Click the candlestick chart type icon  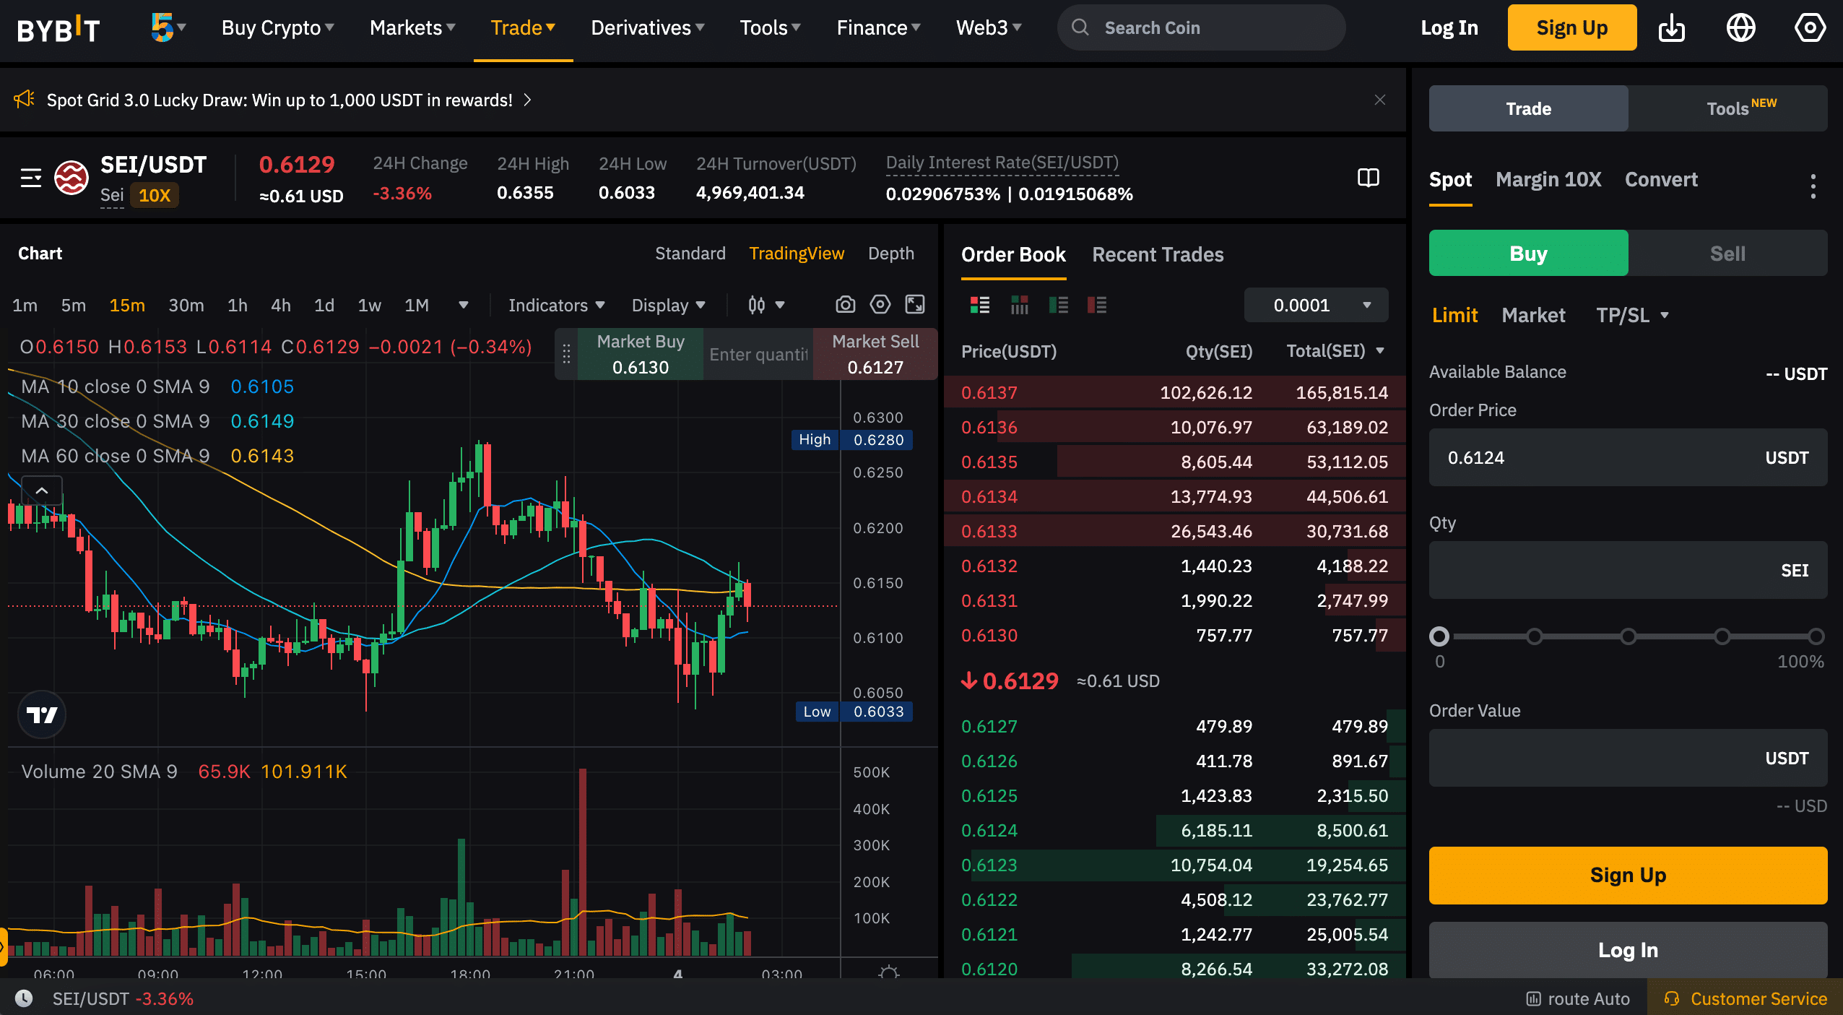[756, 305]
